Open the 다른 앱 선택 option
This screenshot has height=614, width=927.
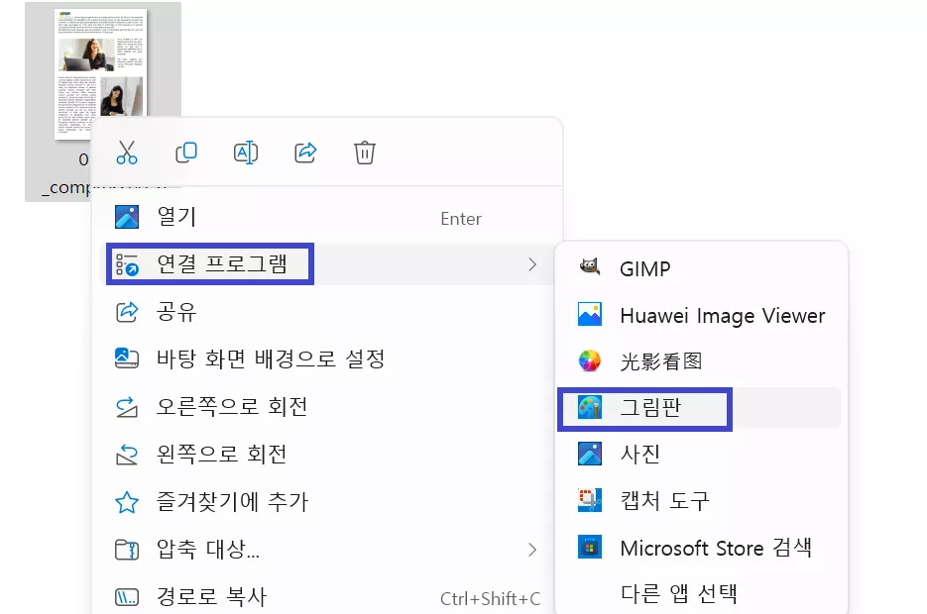tap(680, 592)
